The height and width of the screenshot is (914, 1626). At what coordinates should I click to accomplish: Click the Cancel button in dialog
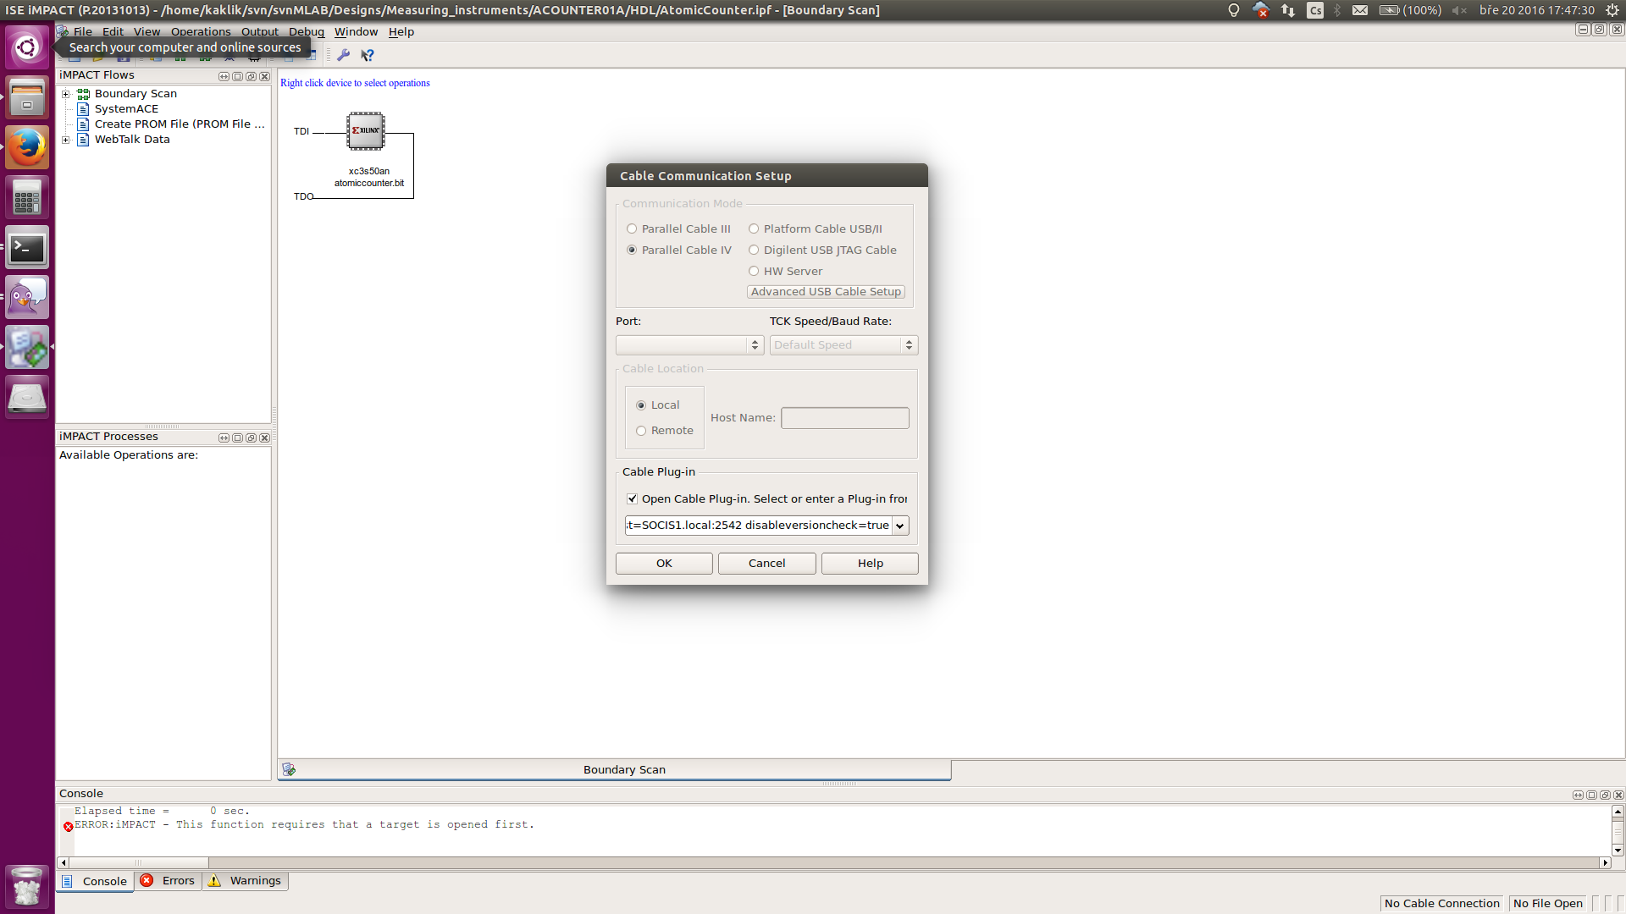point(766,564)
